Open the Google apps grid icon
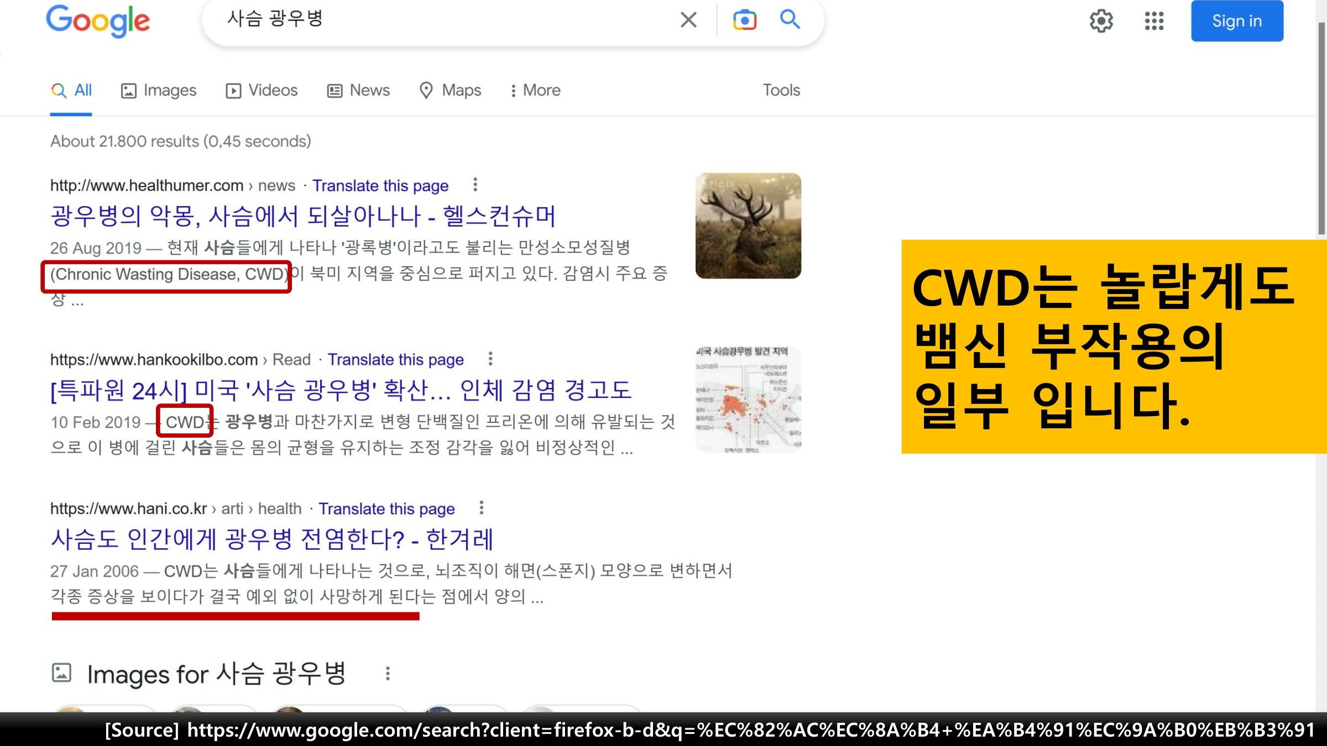The height and width of the screenshot is (746, 1327). (1154, 21)
